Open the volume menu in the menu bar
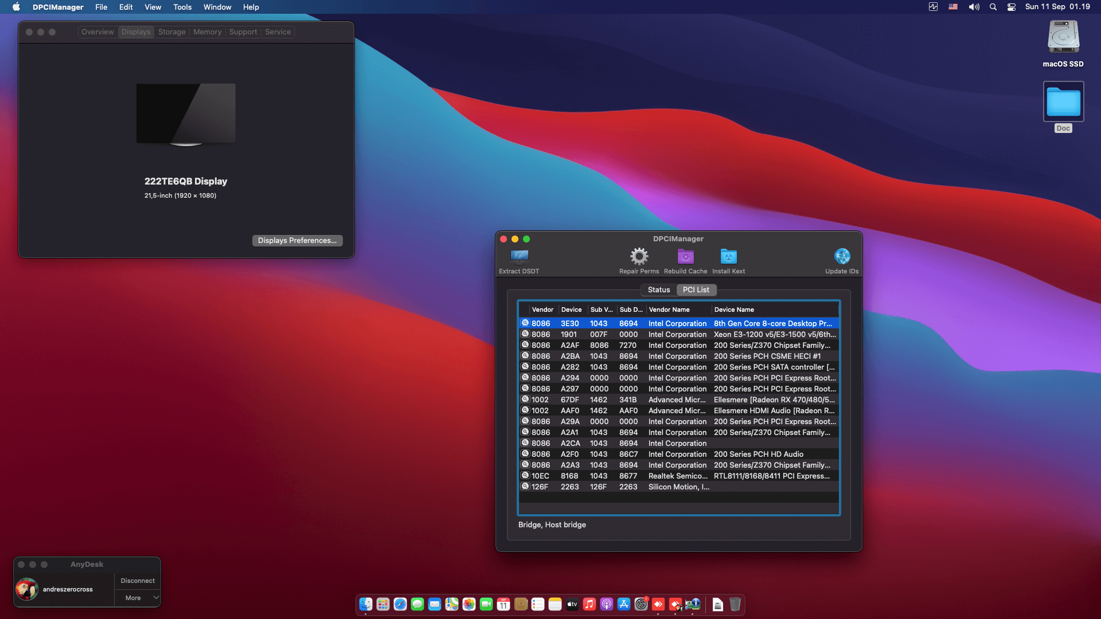This screenshot has width=1101, height=619. click(974, 7)
